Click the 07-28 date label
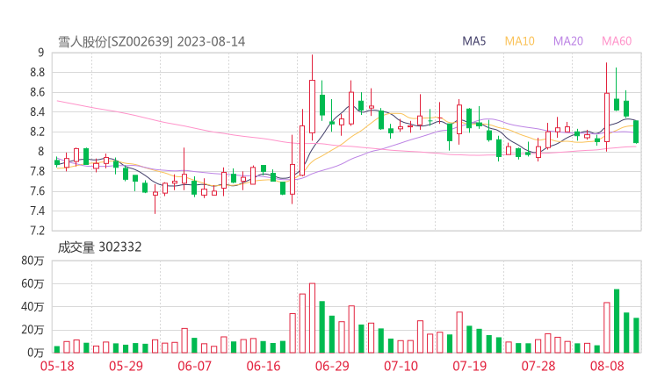Image resolution: width=650 pixels, height=386 pixels. (x=538, y=366)
